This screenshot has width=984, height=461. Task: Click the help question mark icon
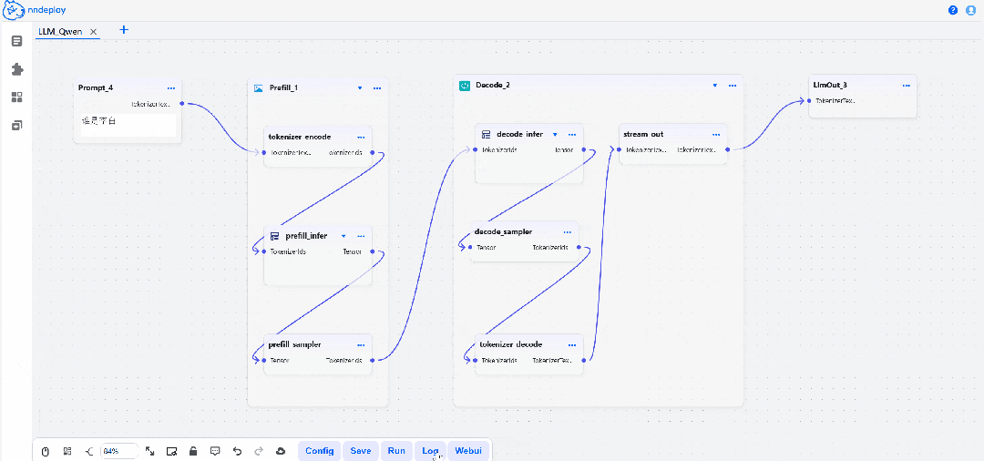tap(953, 10)
